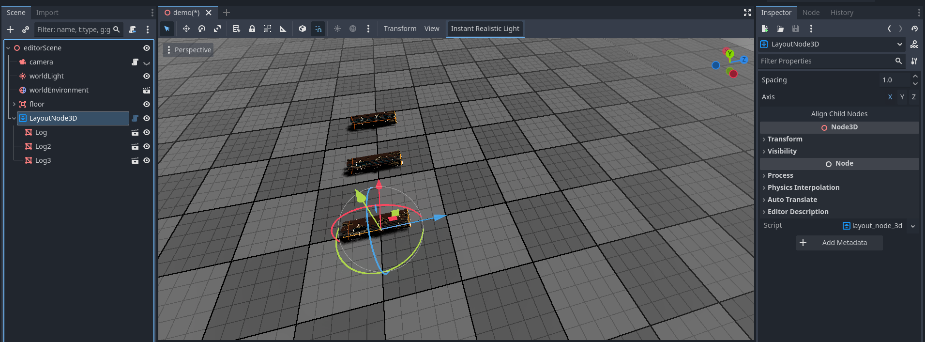The height and width of the screenshot is (342, 925).
Task: Click Instant Realistic Light button
Action: [485, 29]
